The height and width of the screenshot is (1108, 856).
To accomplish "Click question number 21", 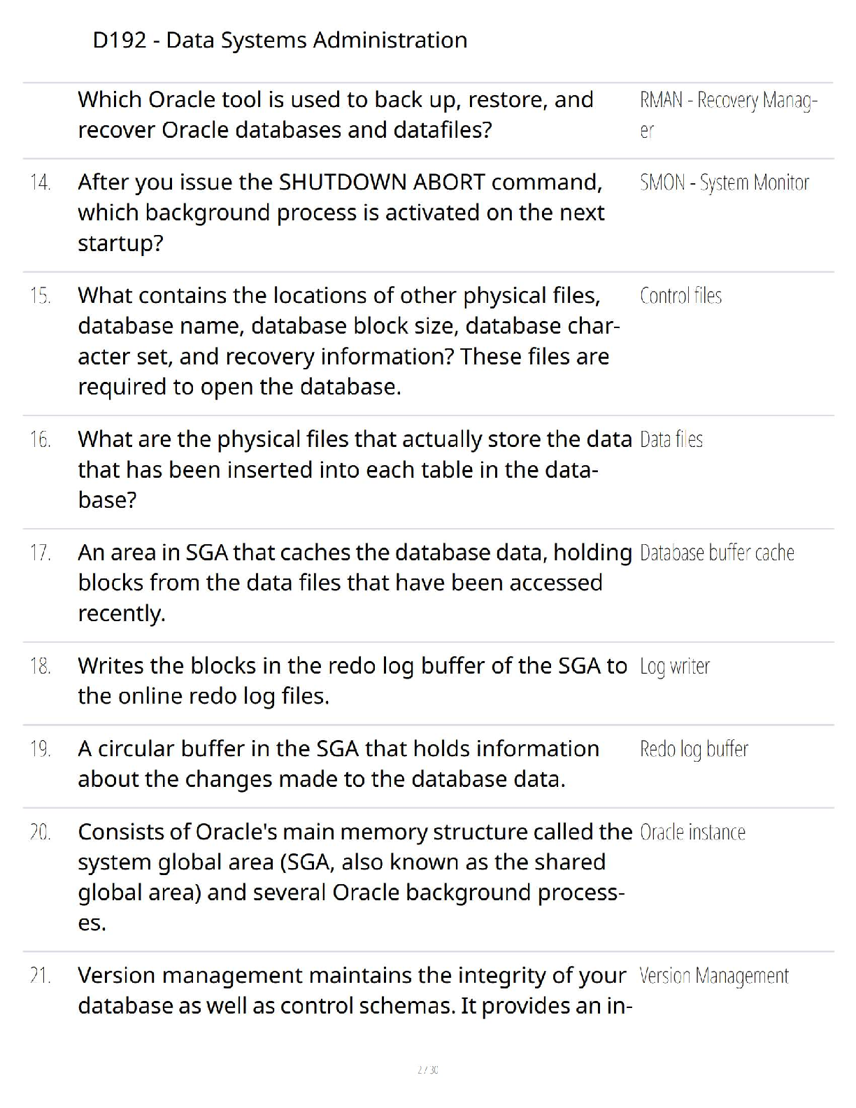I will coord(41,976).
